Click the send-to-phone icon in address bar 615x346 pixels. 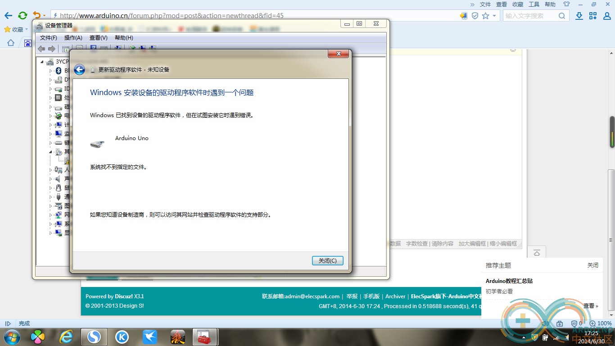pyautogui.click(x=464, y=16)
